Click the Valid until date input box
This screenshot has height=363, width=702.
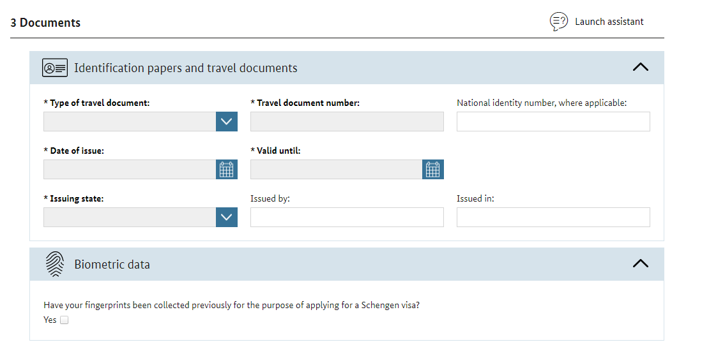coord(336,170)
